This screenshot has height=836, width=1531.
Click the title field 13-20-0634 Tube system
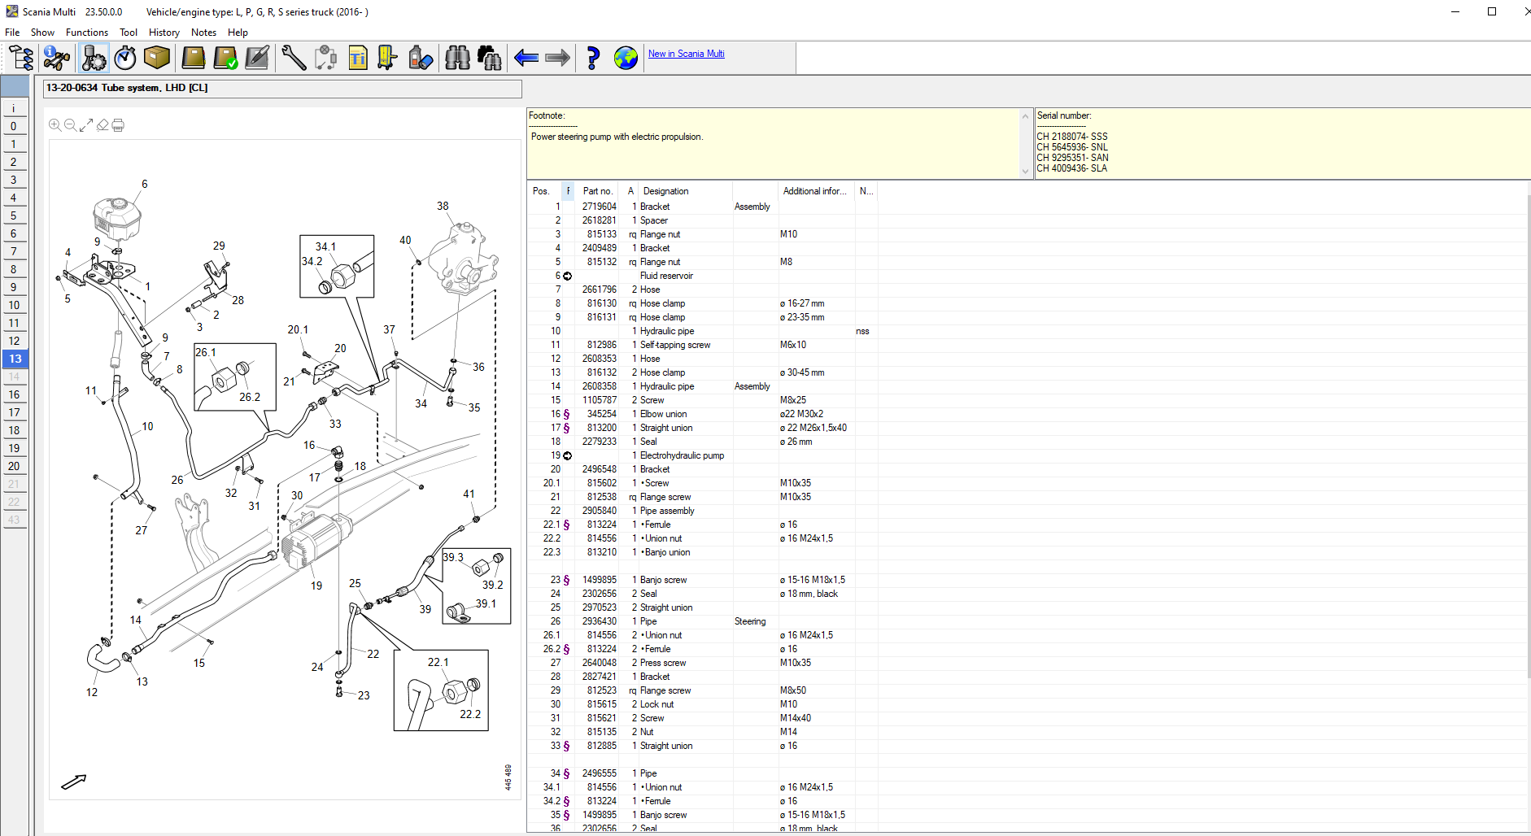click(282, 88)
